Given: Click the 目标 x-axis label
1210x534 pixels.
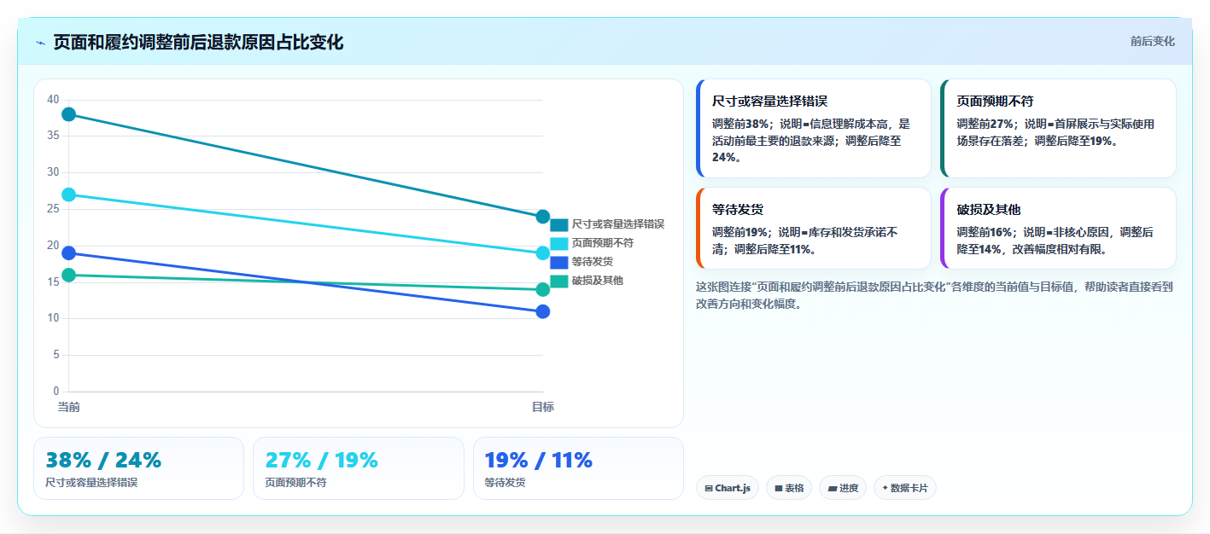Looking at the screenshot, I should click(542, 407).
